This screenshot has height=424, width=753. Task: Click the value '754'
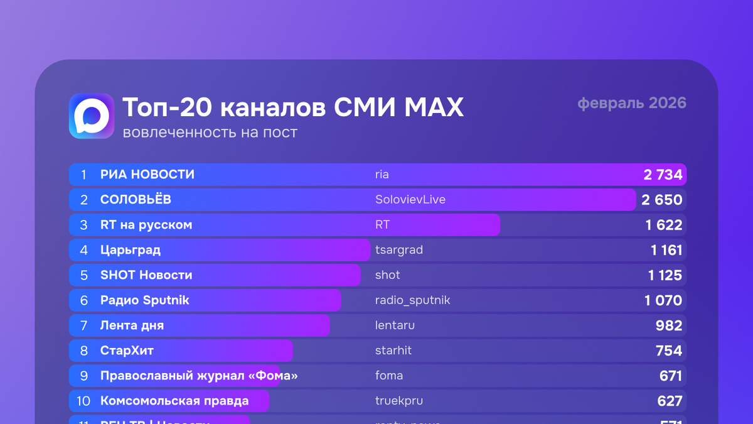(x=669, y=351)
